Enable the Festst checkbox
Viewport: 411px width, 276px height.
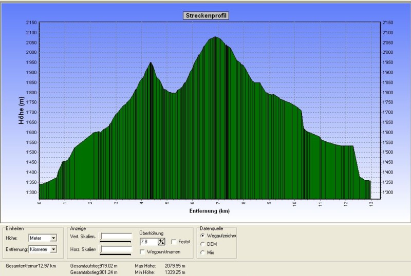[x=174, y=242]
